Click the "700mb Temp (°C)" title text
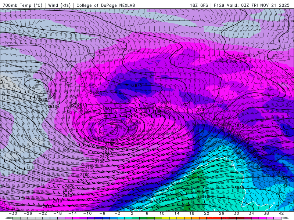Viewport: 294px width, 220px height. [22, 5]
